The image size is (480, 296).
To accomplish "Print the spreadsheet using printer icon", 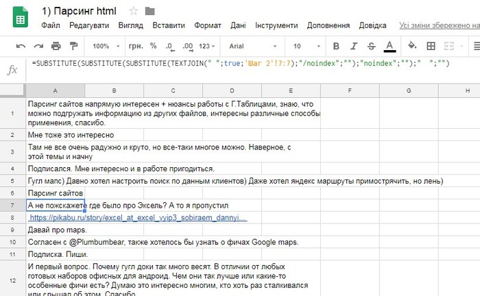I will click(x=56, y=47).
